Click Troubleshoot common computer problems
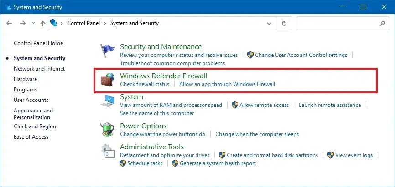Image resolution: width=395 pixels, height=187 pixels. click(x=172, y=63)
